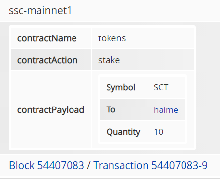Viewport: 220px width, 179px height.
Task: Select the contractName label cell
Action: (x=51, y=38)
